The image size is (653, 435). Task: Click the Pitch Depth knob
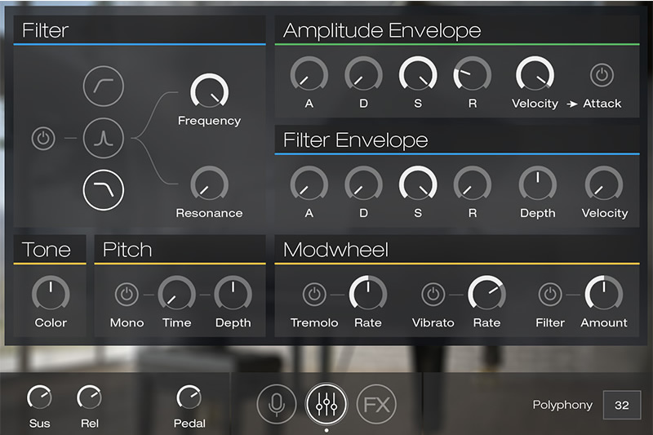pyautogui.click(x=233, y=294)
